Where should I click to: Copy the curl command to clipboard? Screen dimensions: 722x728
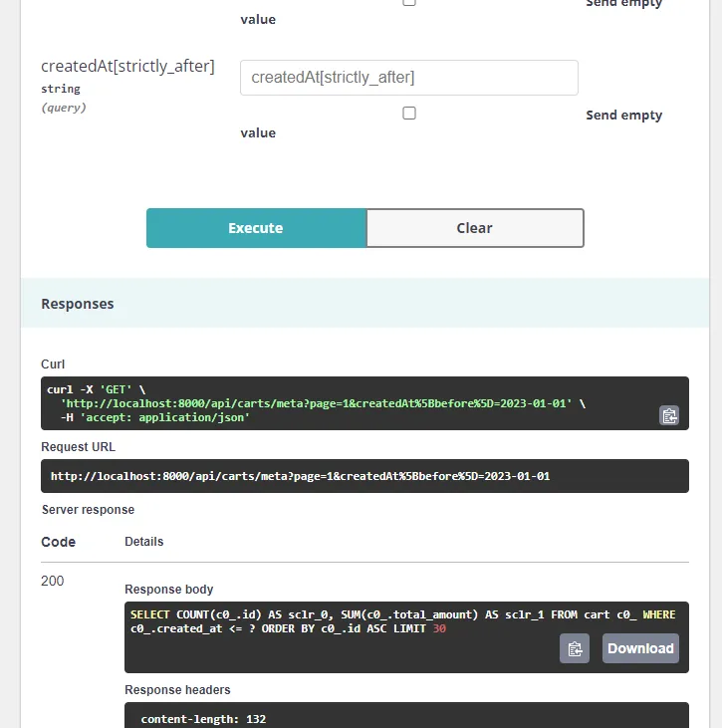point(668,415)
